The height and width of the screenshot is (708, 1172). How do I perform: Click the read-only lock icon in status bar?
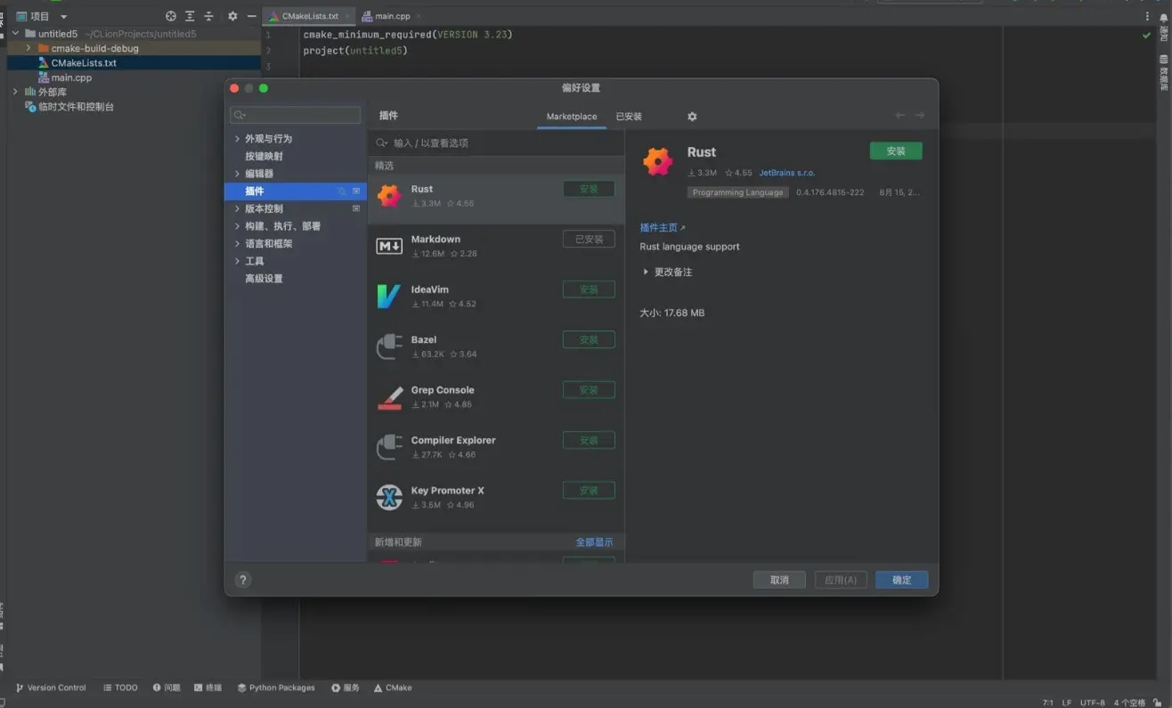(x=1159, y=702)
